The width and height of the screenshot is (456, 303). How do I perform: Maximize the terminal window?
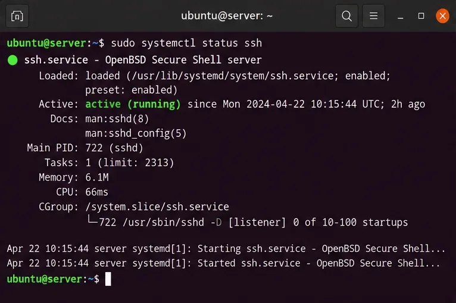(x=421, y=16)
